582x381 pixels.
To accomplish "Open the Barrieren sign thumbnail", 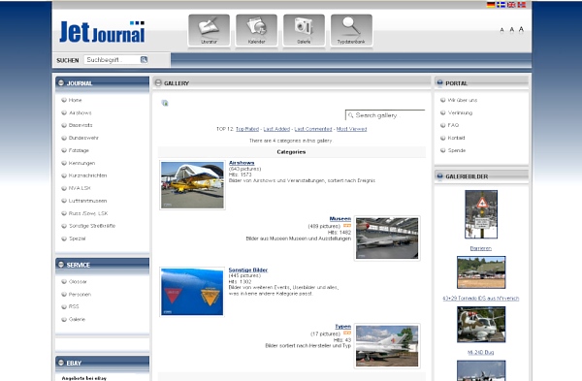I will (x=481, y=214).
